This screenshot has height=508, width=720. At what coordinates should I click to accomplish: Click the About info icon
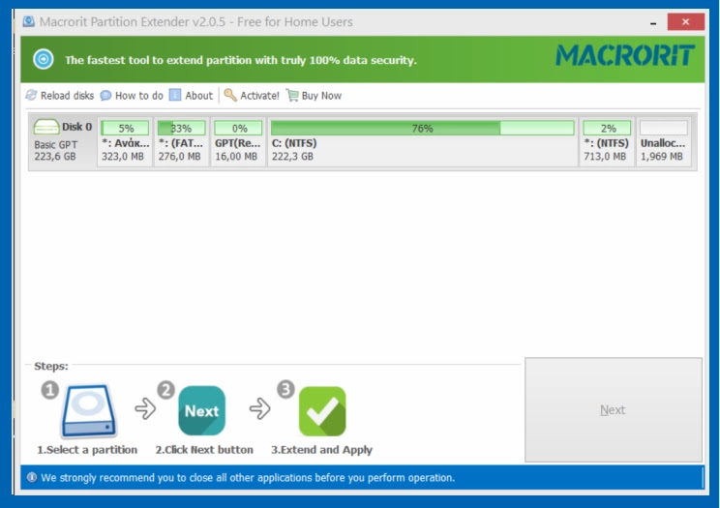tap(175, 95)
